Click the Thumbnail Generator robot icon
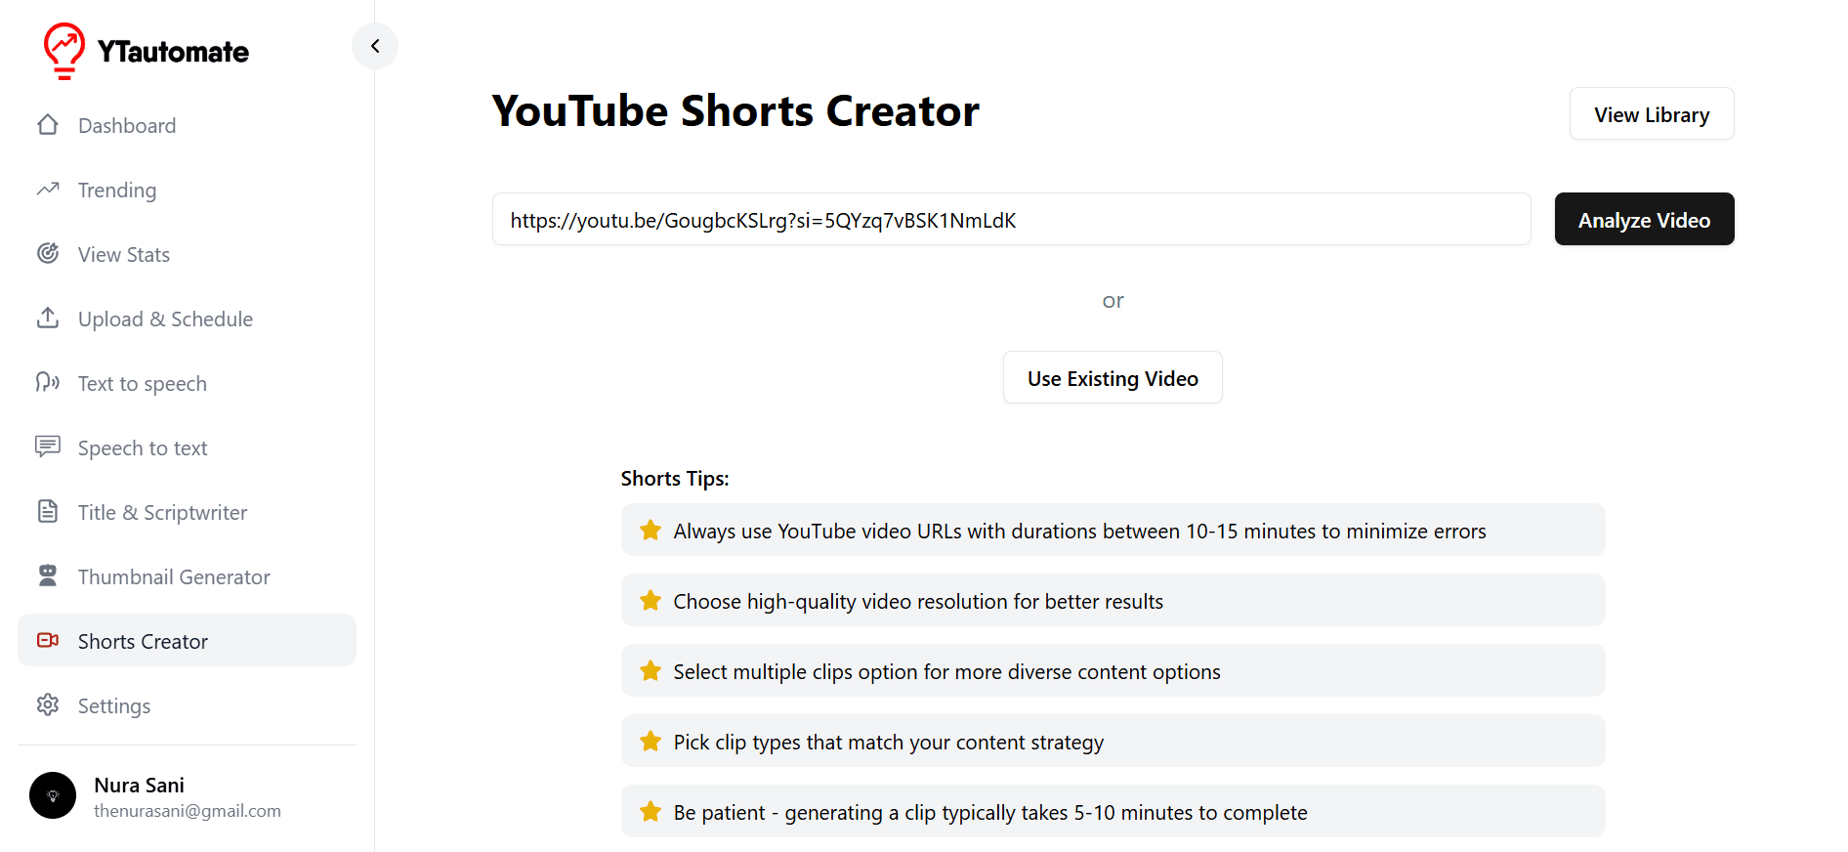Image resolution: width=1848 pixels, height=852 pixels. click(48, 576)
